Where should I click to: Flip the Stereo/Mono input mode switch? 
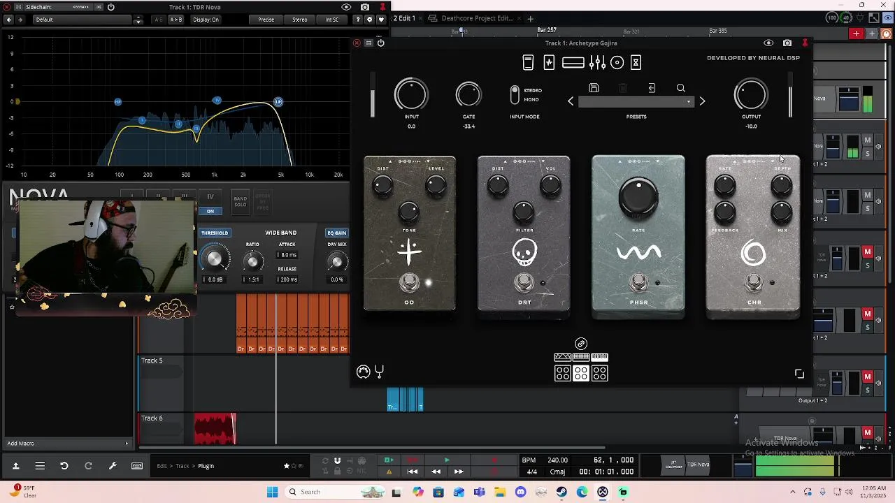[515, 95]
